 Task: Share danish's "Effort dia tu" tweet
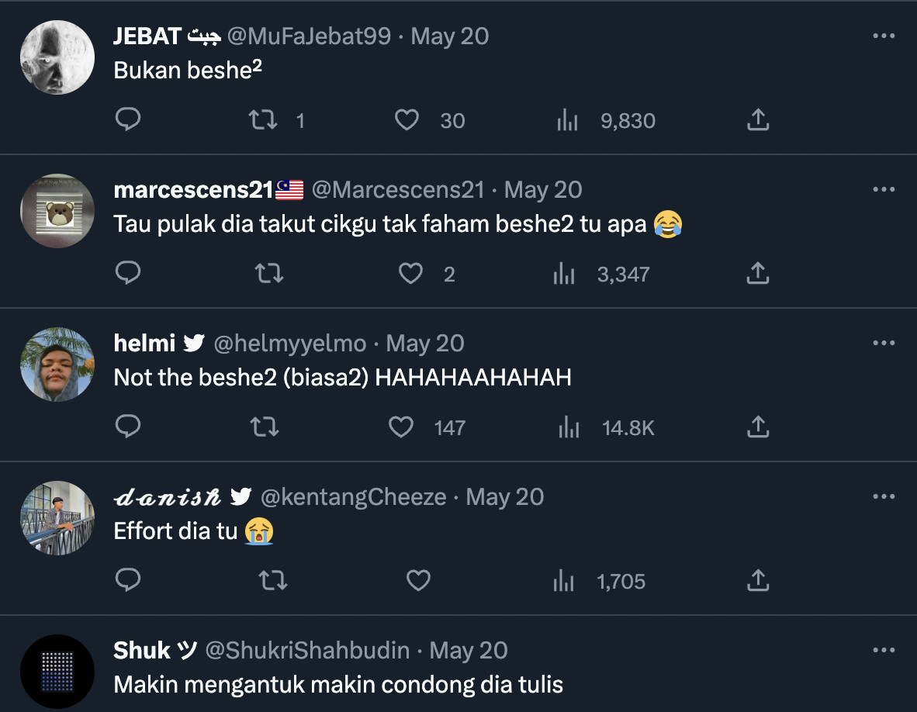[757, 580]
